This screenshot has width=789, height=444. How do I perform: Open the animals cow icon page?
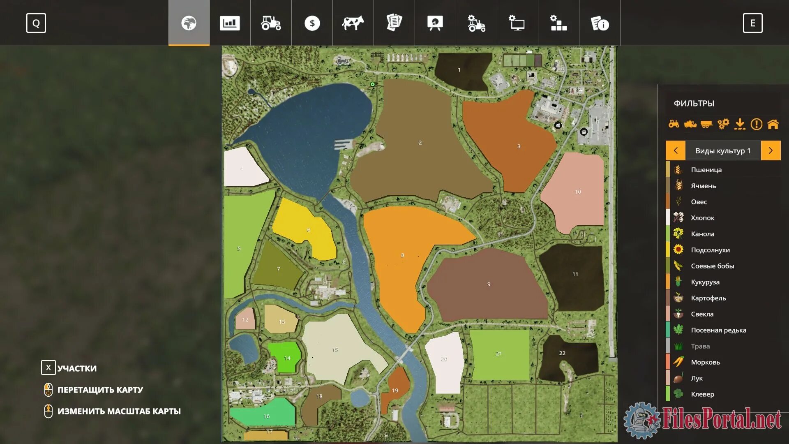pyautogui.click(x=353, y=23)
